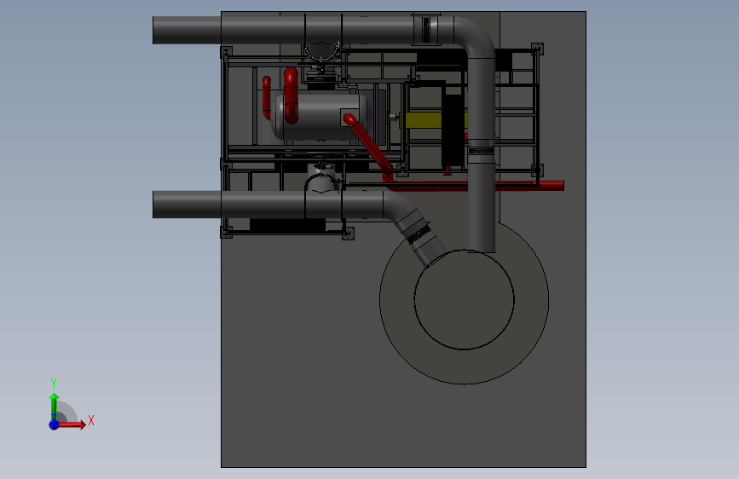Click the red X axis arrow of triad
This screenshot has width=739, height=479.
(72, 424)
